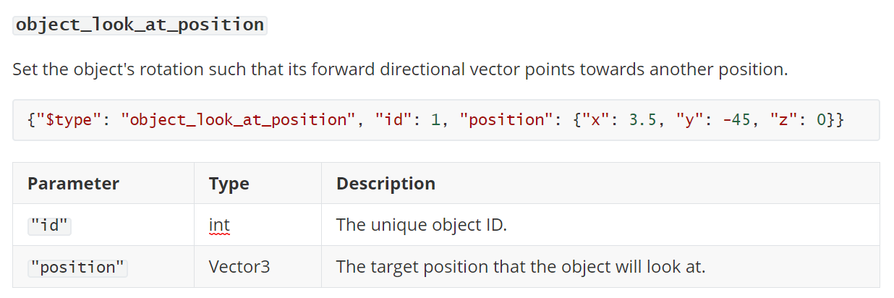
Task: Click the "position" parameter cell
Action: (x=77, y=267)
